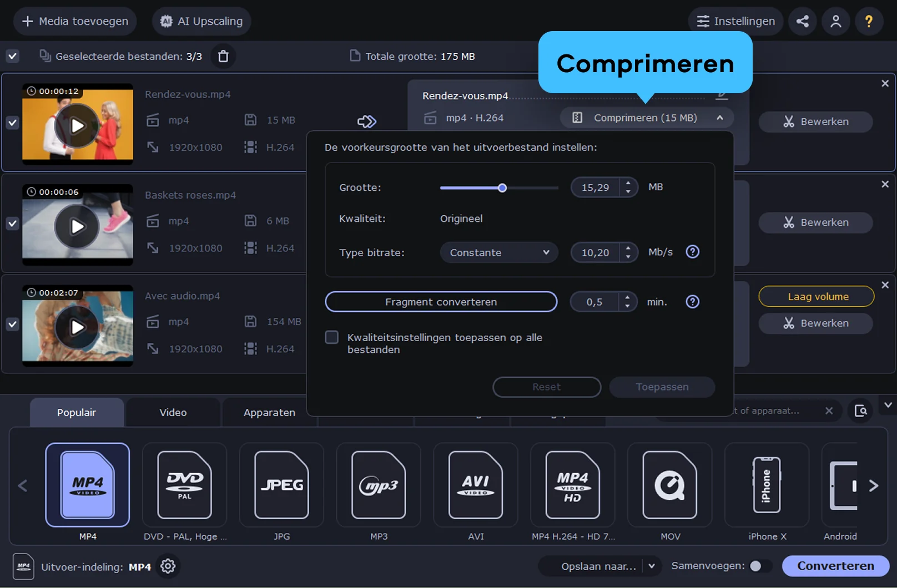Open the Apparaten tab
This screenshot has width=897, height=588.
(x=269, y=412)
